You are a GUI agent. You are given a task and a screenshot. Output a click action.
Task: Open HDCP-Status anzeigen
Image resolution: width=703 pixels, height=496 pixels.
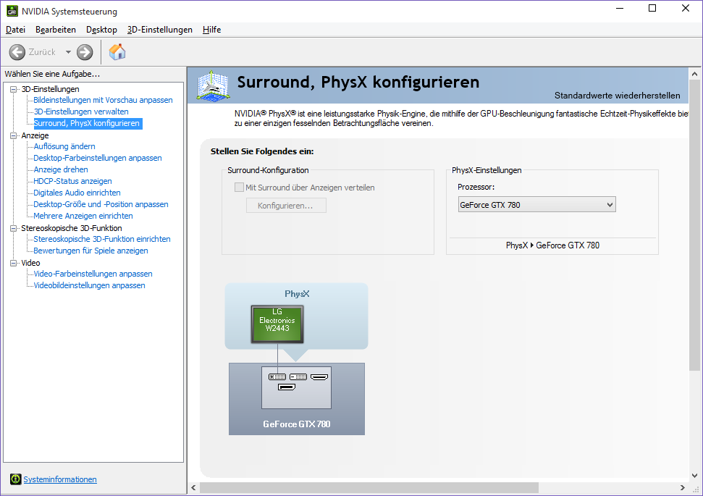(x=72, y=181)
